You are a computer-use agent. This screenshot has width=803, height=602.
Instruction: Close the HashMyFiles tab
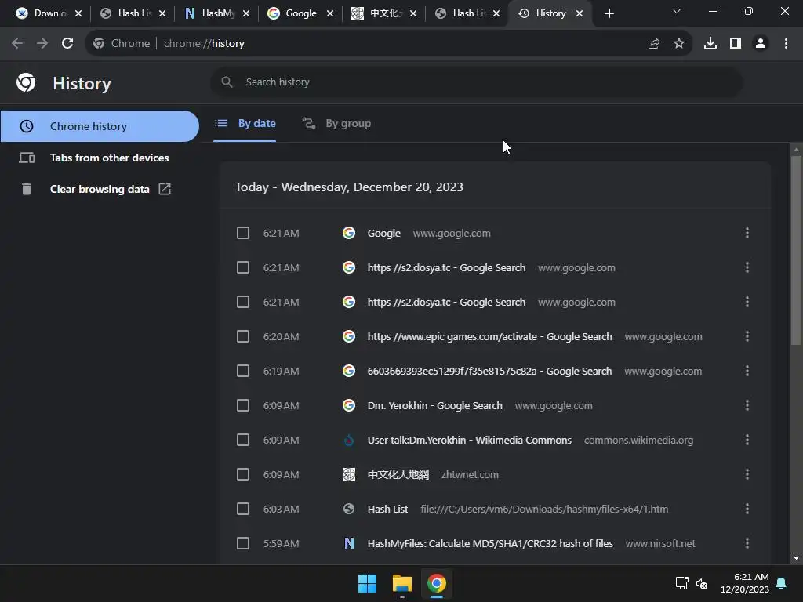click(246, 13)
